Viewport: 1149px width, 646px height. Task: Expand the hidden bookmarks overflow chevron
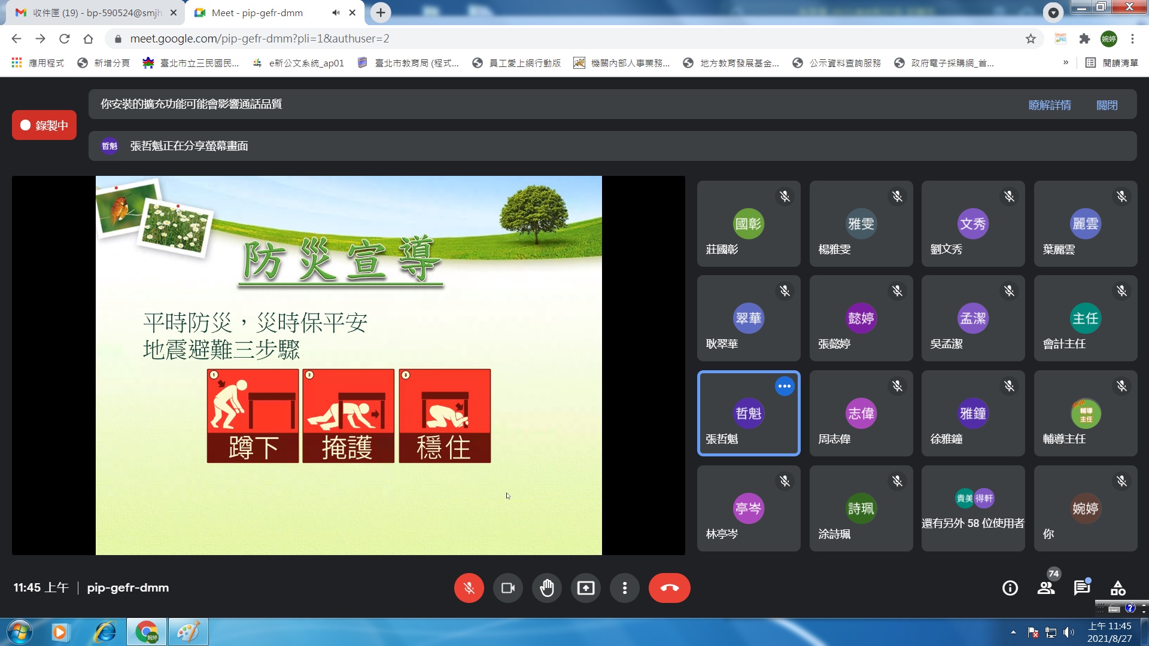coord(1066,63)
